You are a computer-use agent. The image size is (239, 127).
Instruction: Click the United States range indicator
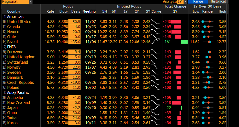point(207,22)
